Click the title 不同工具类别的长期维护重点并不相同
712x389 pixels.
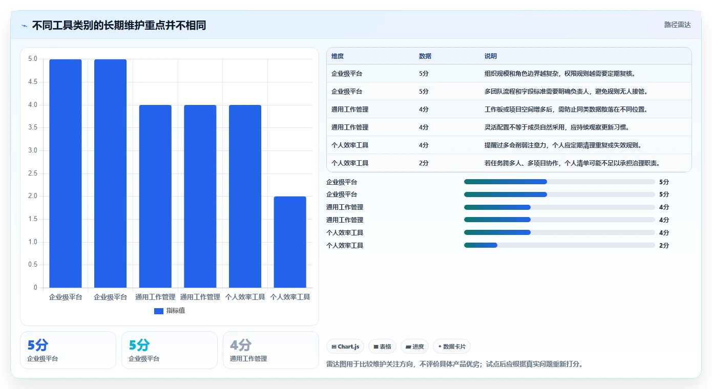pyautogui.click(x=119, y=25)
